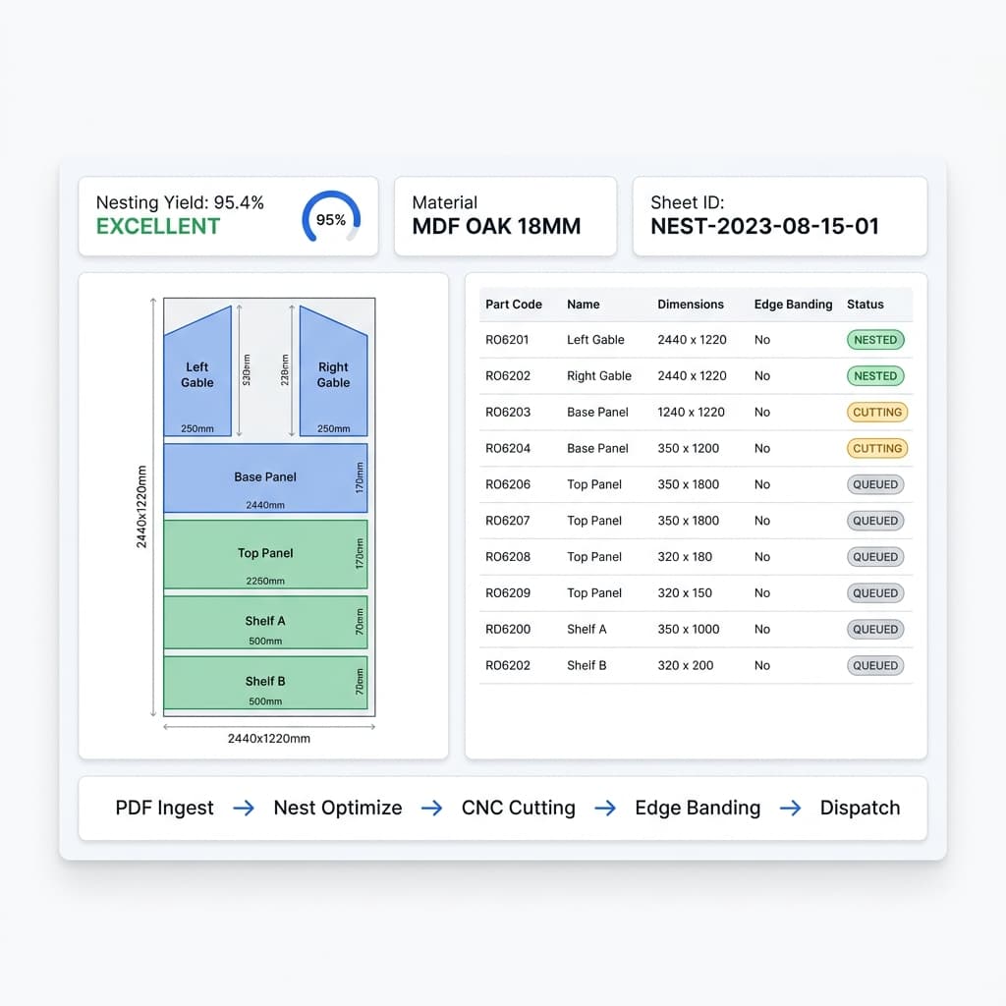Click arrow between PDF Ingest and Nest Optimize
The height and width of the screenshot is (1006, 1006).
click(244, 809)
